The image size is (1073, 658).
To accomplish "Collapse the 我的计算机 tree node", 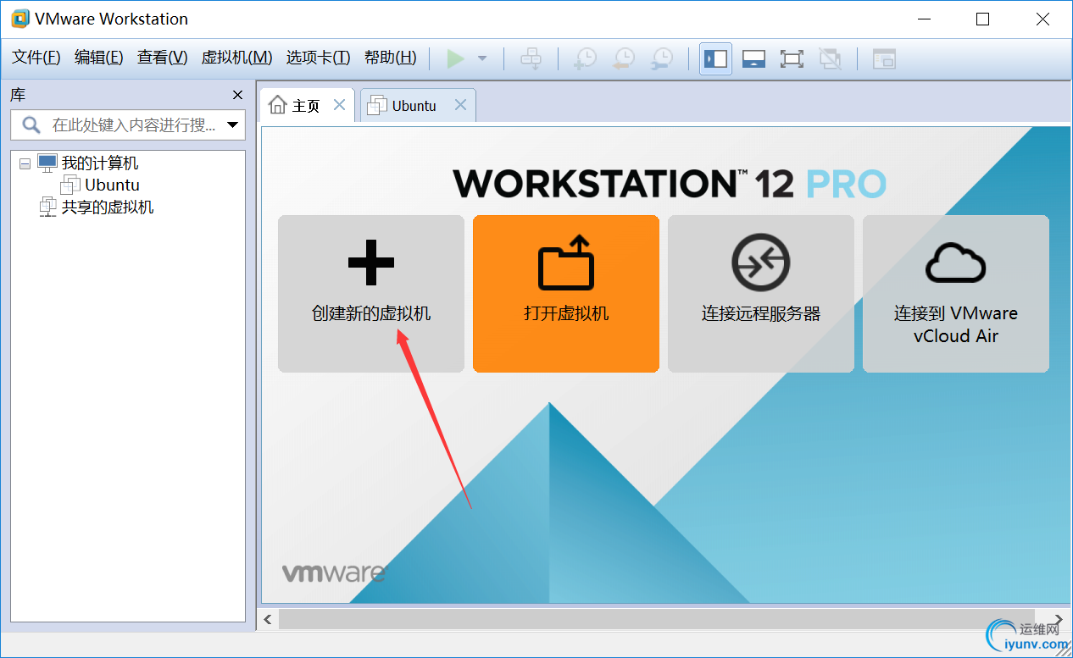I will 24,163.
